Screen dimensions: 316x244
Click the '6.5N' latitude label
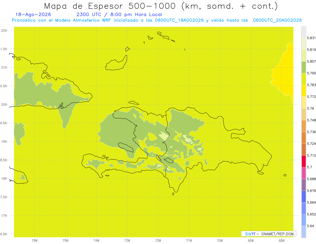pos(4,234)
